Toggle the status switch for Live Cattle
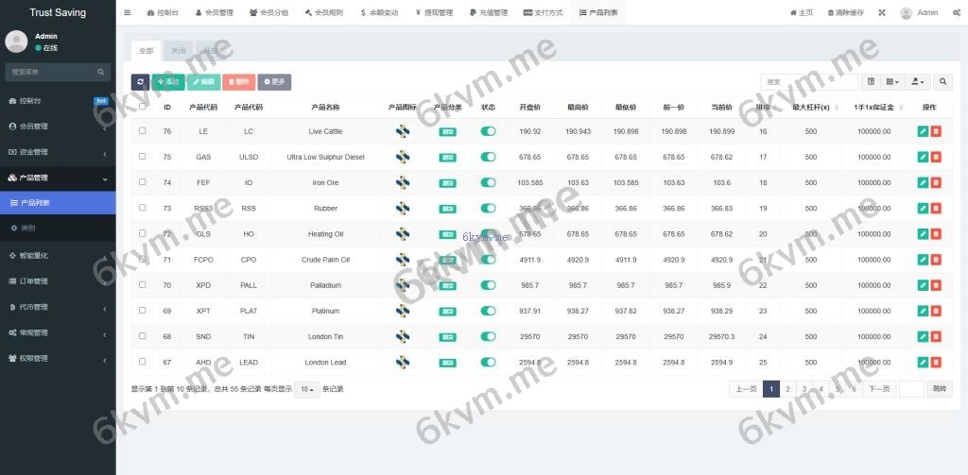Image resolution: width=968 pixels, height=475 pixels. [488, 131]
